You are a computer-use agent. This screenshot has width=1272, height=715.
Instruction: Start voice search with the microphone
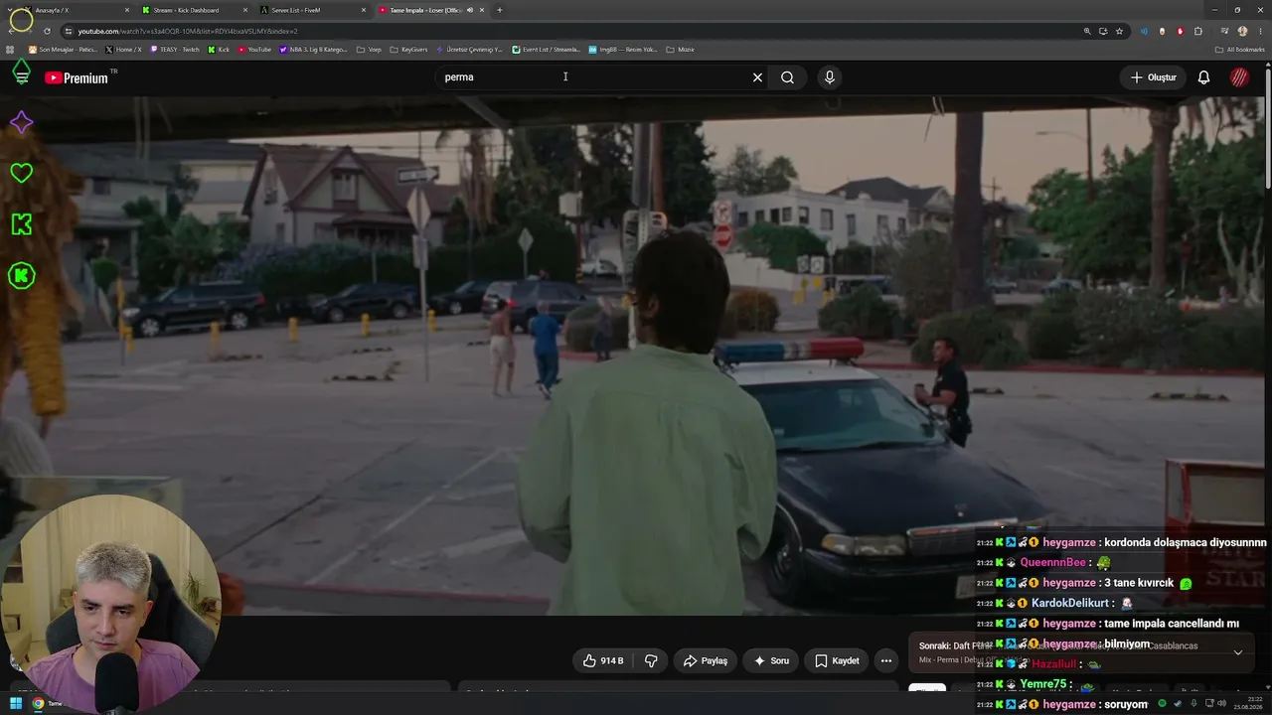(830, 77)
